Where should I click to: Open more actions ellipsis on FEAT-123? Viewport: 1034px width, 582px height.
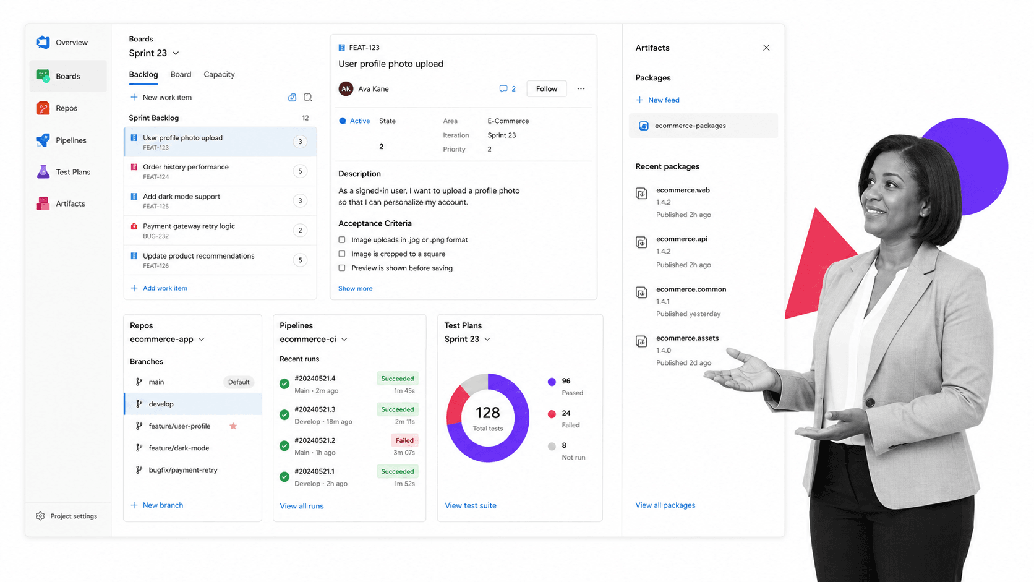click(581, 88)
